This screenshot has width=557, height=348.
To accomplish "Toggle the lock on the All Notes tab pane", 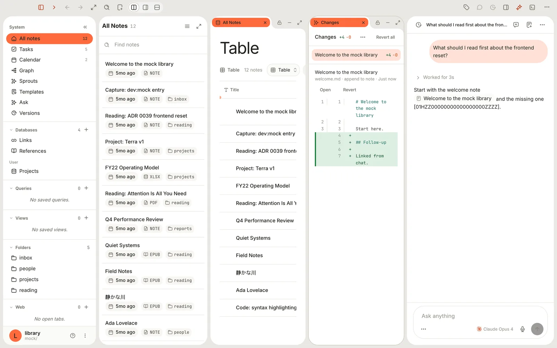I will (280, 23).
